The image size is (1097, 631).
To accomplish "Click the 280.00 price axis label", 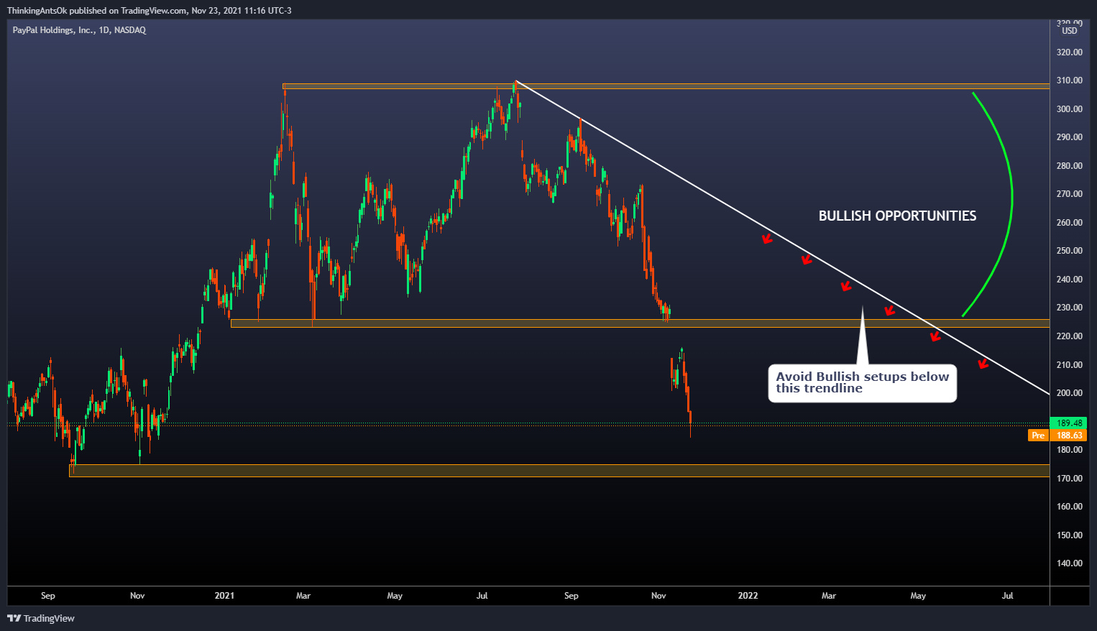I will click(1070, 166).
